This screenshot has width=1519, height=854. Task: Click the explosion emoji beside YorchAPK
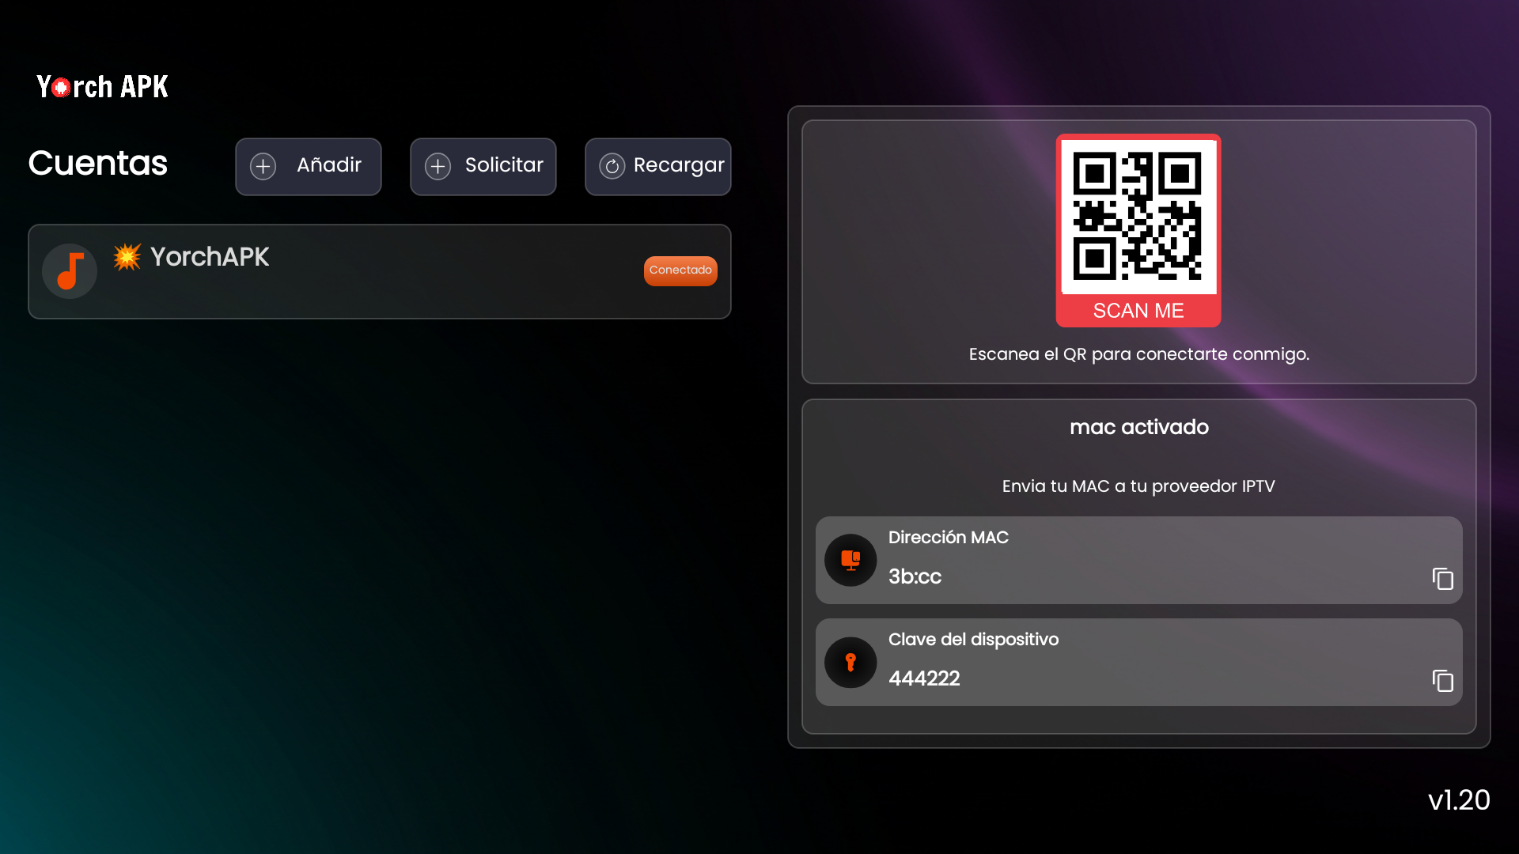[127, 257]
